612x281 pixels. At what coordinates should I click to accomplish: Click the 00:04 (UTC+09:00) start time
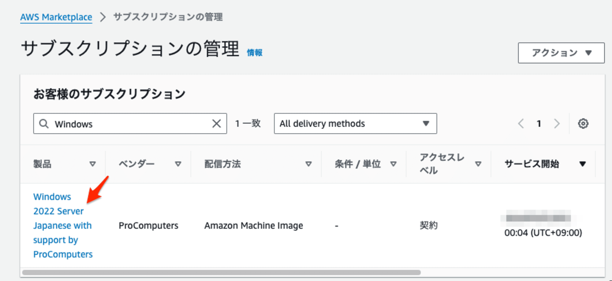(543, 233)
